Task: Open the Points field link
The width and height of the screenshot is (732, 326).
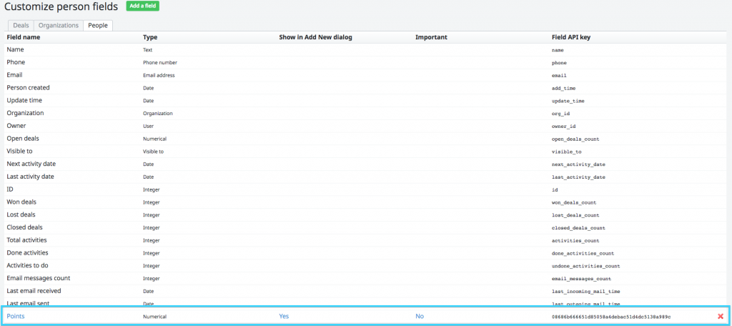Action: point(16,316)
